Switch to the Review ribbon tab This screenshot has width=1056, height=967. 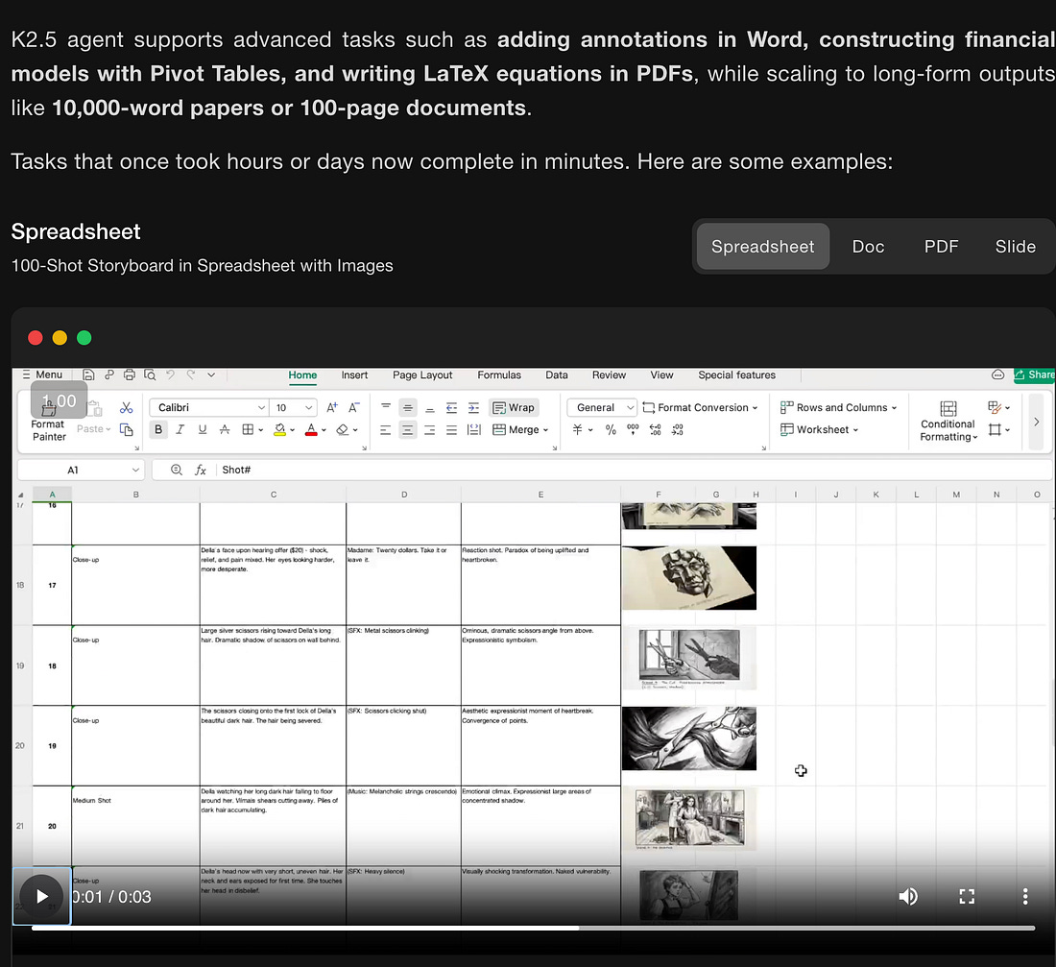point(609,375)
